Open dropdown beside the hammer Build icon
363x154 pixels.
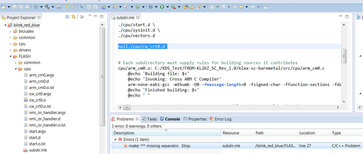(53, 7)
